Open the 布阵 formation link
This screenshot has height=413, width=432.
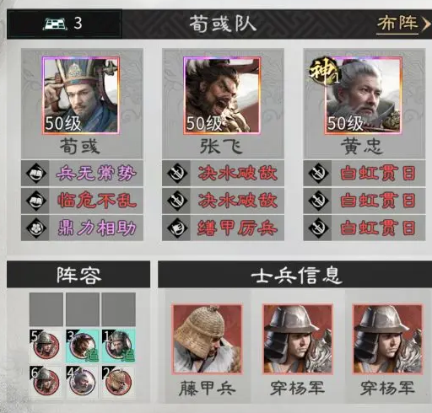403,24
